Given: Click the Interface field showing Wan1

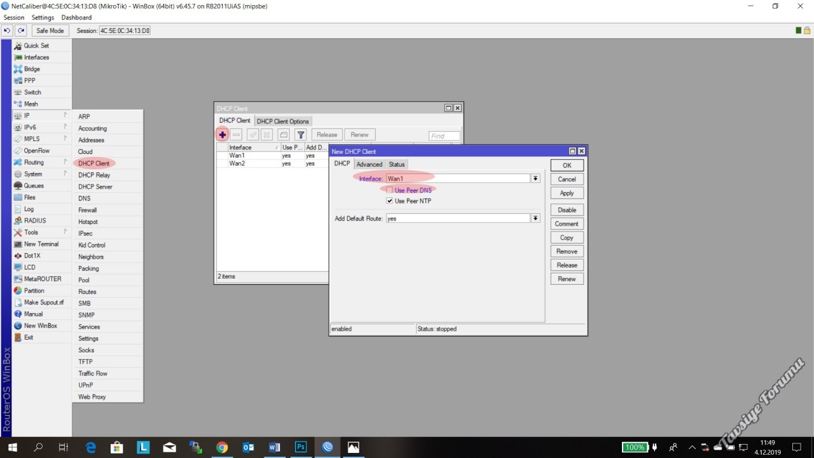Looking at the screenshot, I should [x=458, y=179].
